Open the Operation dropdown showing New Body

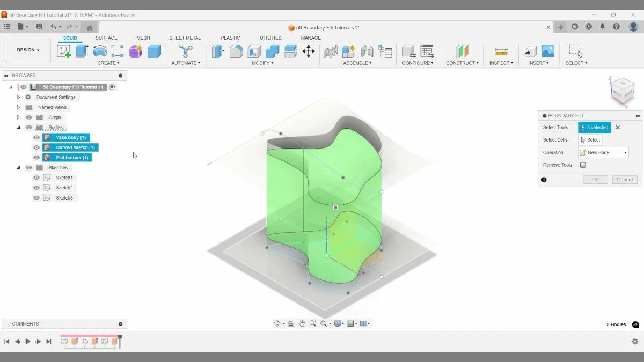pos(603,152)
